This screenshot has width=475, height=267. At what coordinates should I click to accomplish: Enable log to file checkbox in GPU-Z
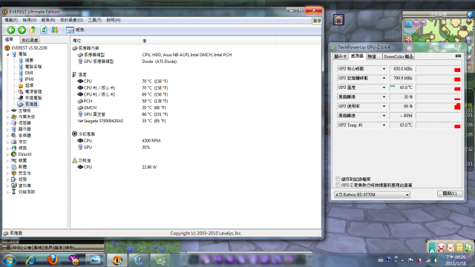338,179
